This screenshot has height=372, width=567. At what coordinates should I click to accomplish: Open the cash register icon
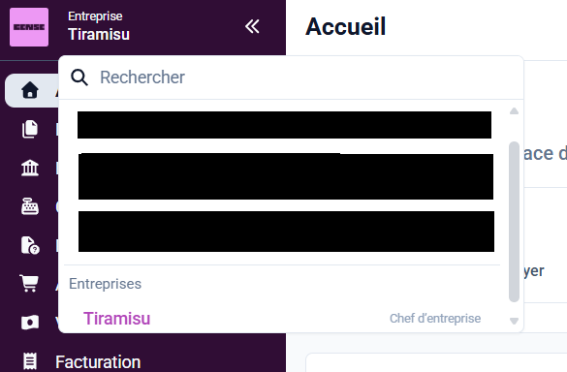coord(30,206)
